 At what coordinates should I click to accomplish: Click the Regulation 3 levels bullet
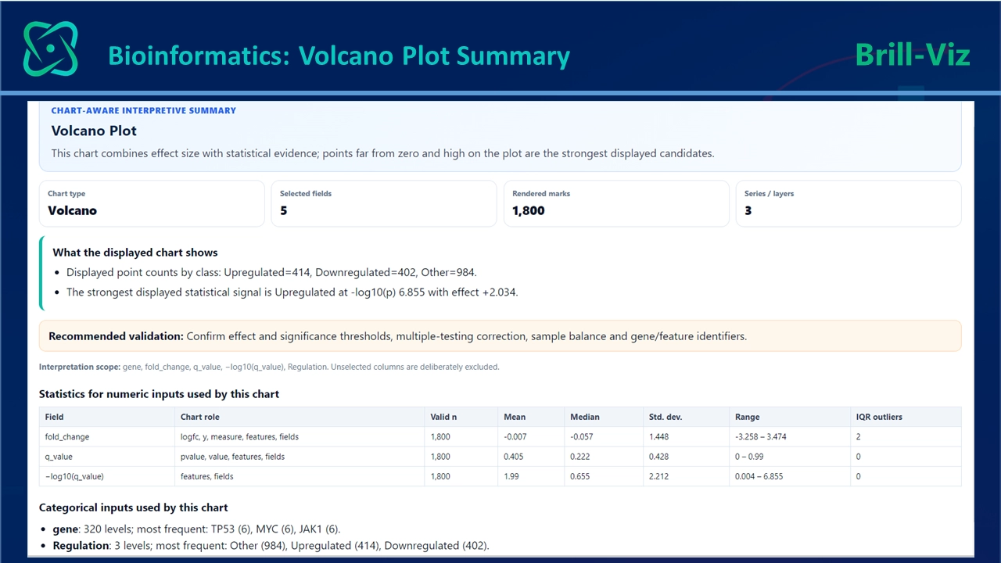tap(271, 545)
